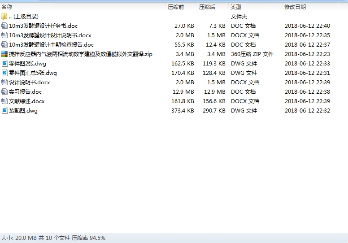348x243 pixels.
Task: Click the Word icon beside 10m3发酵罐设计任务书.doc
Action: pos(4,26)
